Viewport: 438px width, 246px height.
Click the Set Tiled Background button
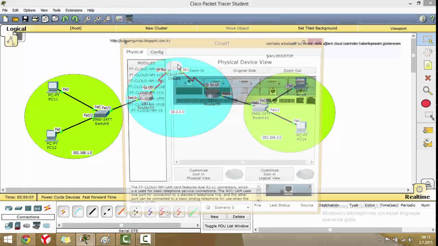pyautogui.click(x=317, y=28)
